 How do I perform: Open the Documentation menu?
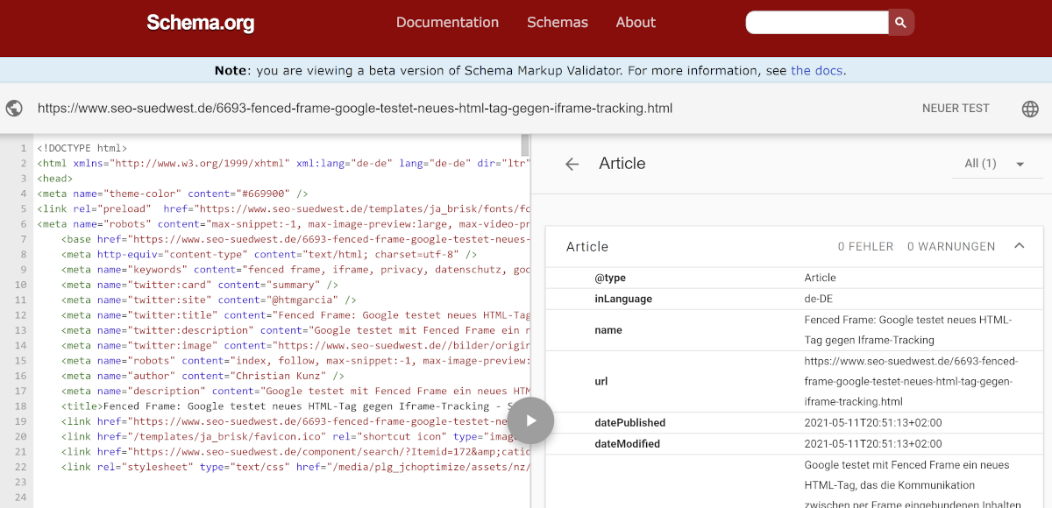coord(447,23)
